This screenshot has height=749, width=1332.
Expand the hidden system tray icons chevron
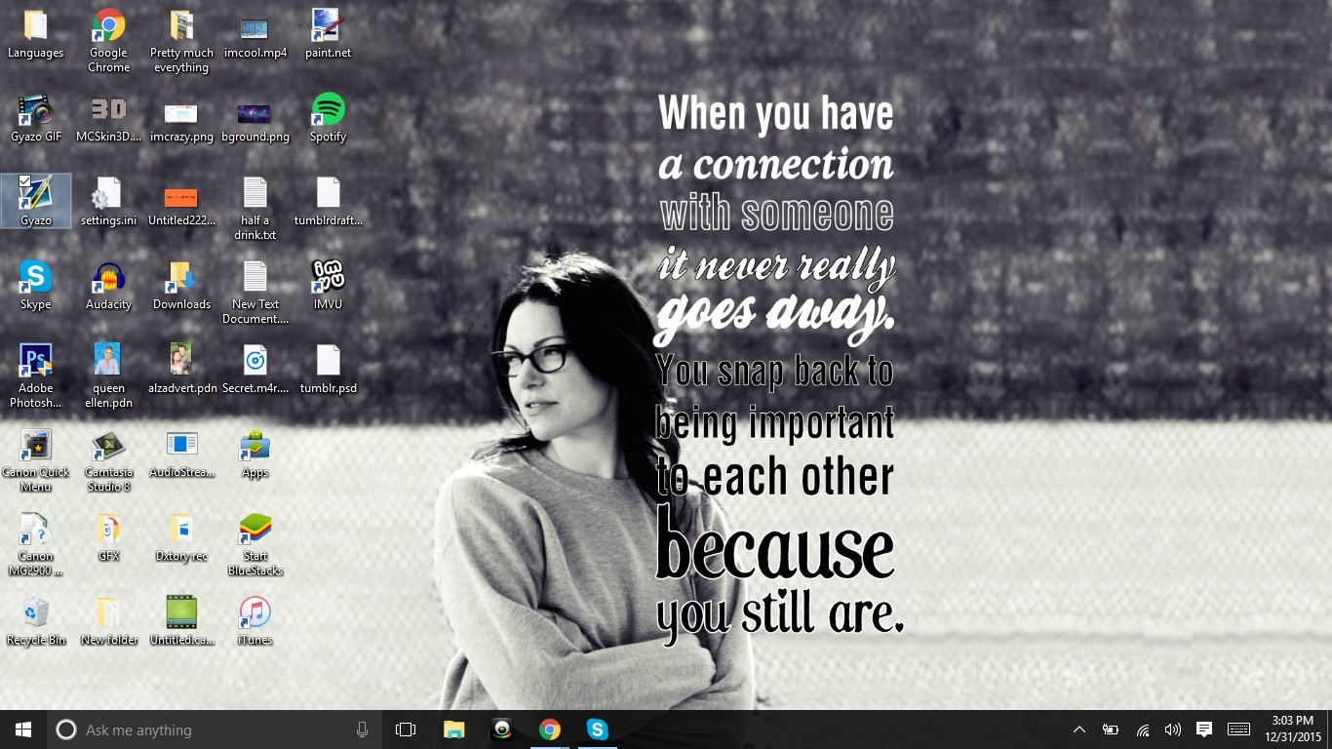point(1079,729)
